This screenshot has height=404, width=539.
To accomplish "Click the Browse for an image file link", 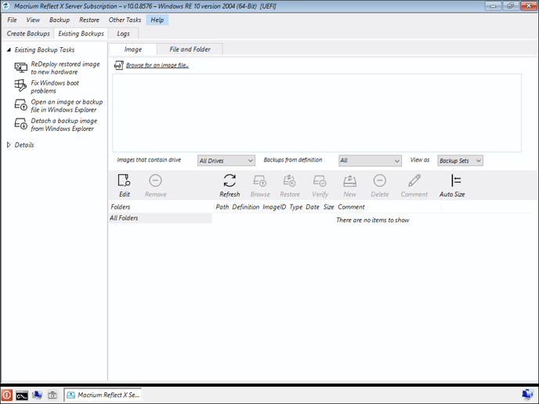I will pos(157,65).
